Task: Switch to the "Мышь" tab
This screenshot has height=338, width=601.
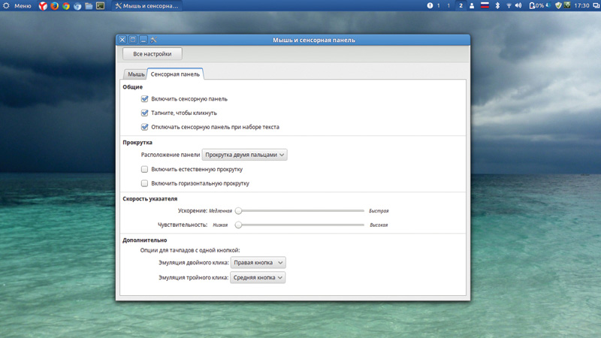Action: point(136,74)
